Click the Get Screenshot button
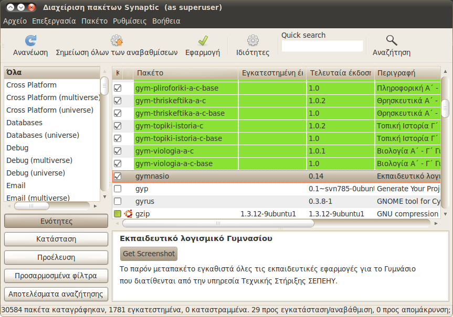This screenshot has width=453, height=317. [149, 254]
